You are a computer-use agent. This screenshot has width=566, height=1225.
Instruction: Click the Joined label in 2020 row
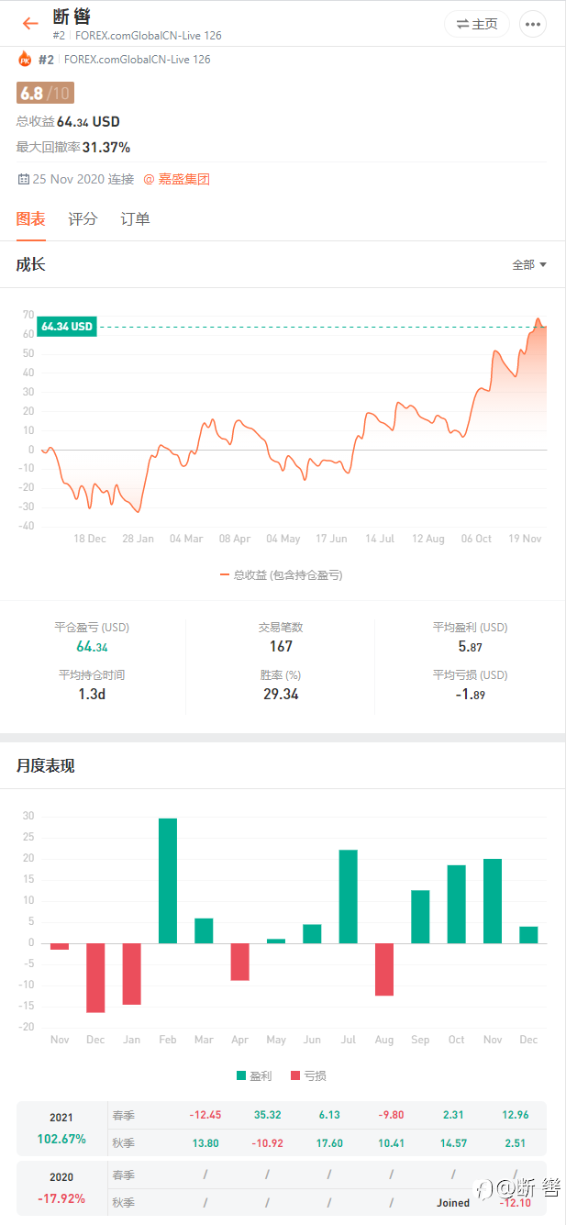pos(453,1203)
